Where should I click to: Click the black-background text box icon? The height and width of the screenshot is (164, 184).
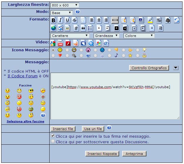pyautogui.click(x=117, y=28)
